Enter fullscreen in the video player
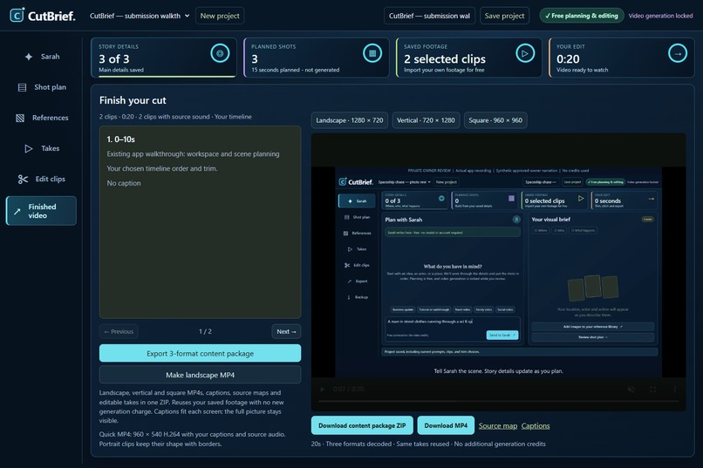The width and height of the screenshot is (703, 468). tap(652, 390)
